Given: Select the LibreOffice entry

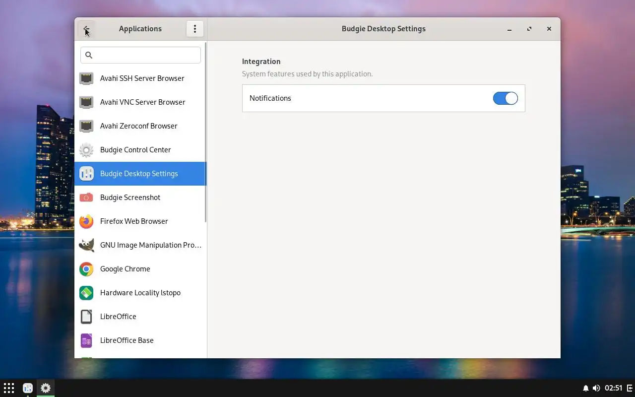Looking at the screenshot, I should (140, 317).
